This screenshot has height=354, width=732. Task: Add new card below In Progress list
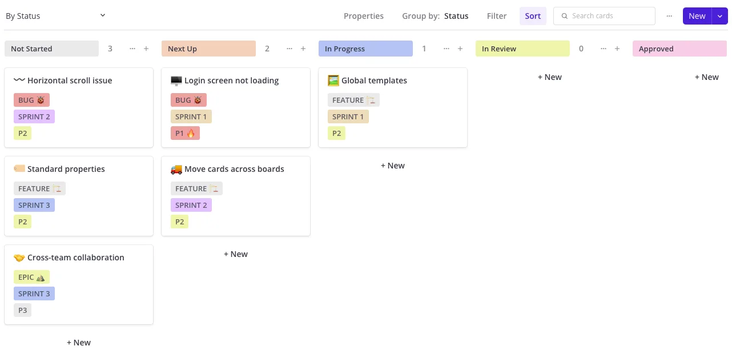coord(393,166)
